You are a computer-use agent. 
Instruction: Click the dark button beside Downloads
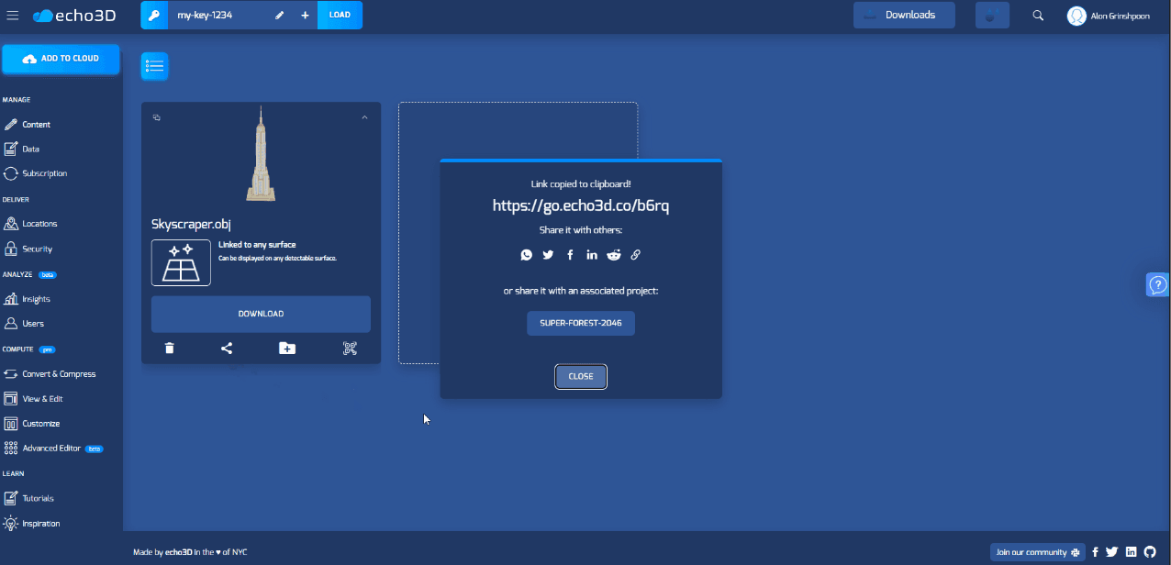pyautogui.click(x=992, y=15)
